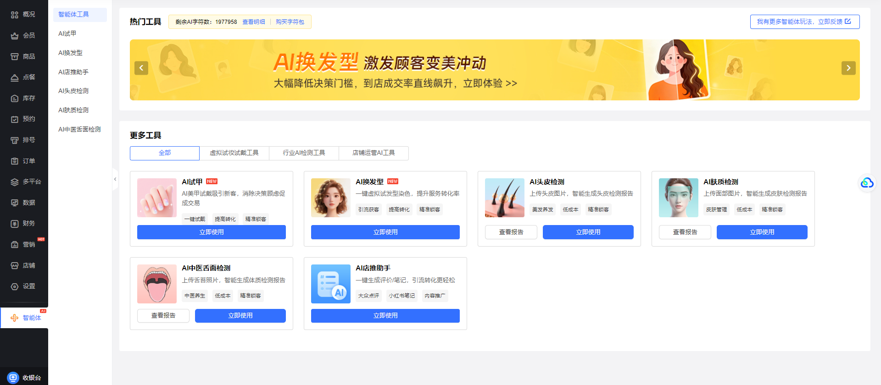Click the AI肤质检测 face thumbnail
The image size is (881, 385).
679,198
